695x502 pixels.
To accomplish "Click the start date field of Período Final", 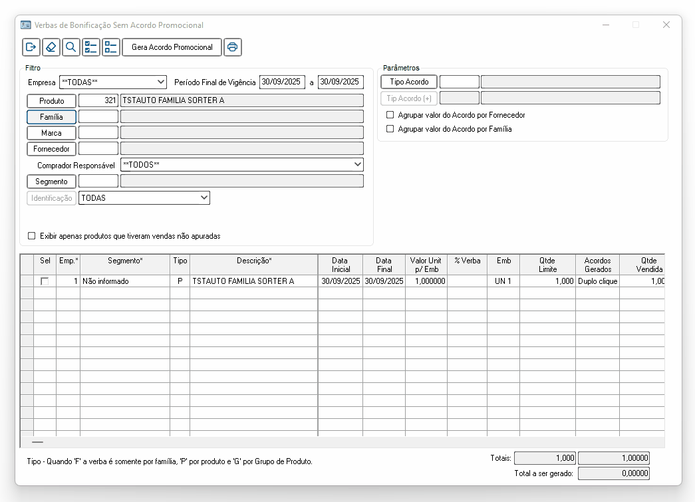I will (x=282, y=82).
